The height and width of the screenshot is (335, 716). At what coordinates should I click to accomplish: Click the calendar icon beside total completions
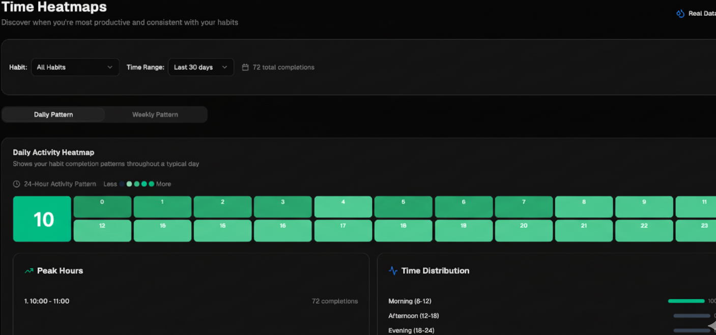click(x=246, y=67)
